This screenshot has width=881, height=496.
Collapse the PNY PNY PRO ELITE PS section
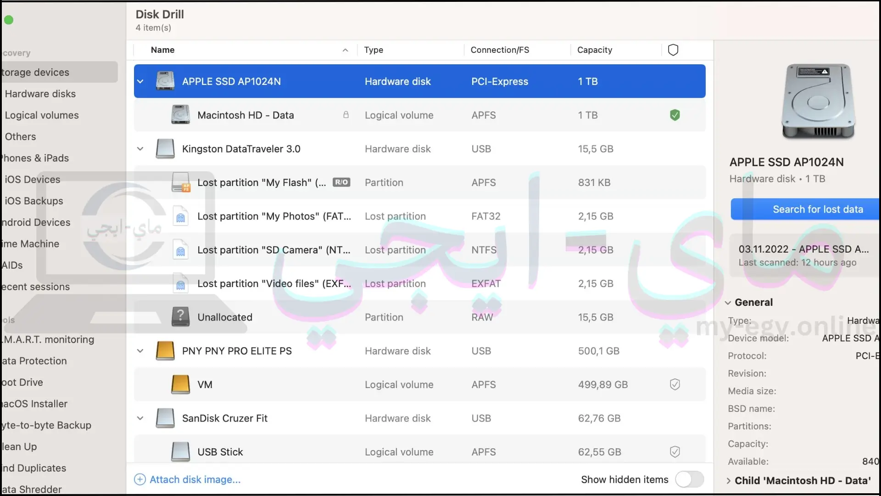[x=139, y=351]
